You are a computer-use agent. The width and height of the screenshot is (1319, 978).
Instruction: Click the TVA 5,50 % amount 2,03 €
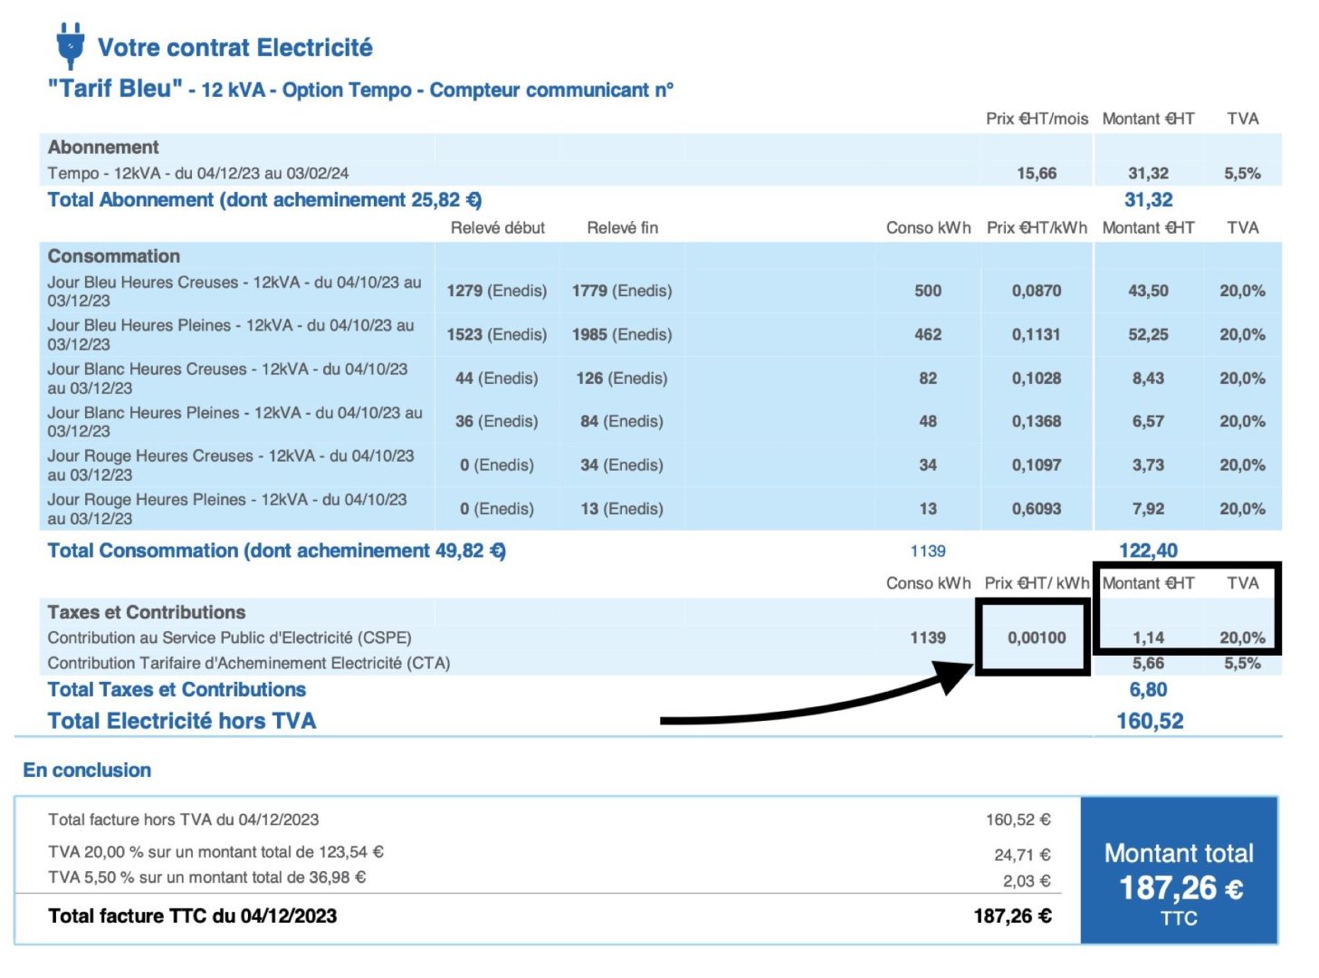[x=1027, y=881]
